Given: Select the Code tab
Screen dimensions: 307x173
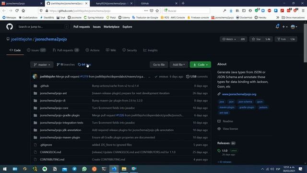Looking at the screenshot, I should click(15, 50).
